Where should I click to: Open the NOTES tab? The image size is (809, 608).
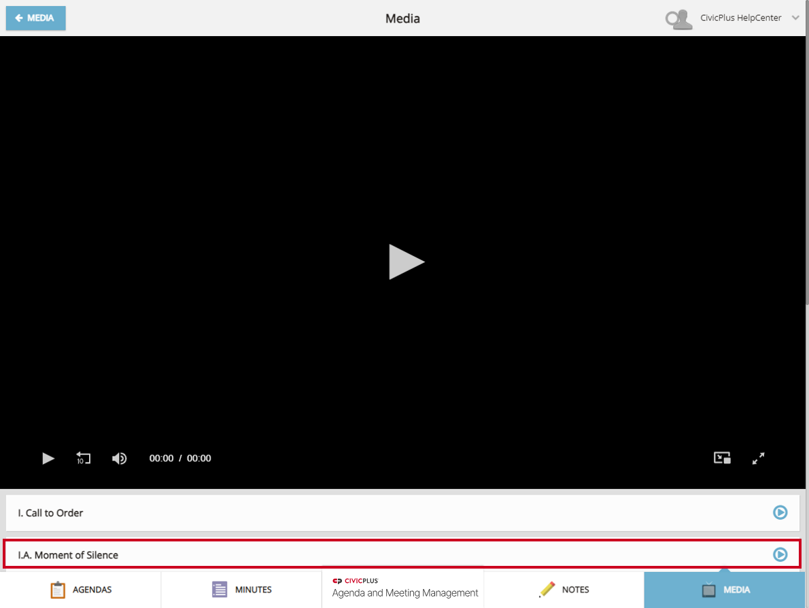pos(564,590)
